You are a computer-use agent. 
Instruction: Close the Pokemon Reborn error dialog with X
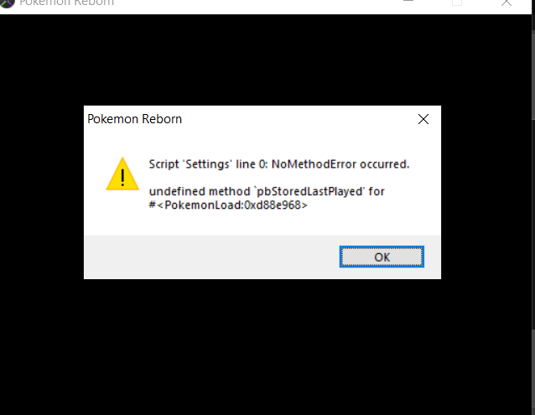coord(423,119)
